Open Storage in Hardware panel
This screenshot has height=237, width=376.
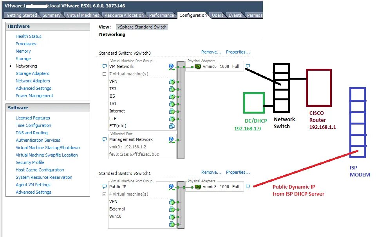23,59
